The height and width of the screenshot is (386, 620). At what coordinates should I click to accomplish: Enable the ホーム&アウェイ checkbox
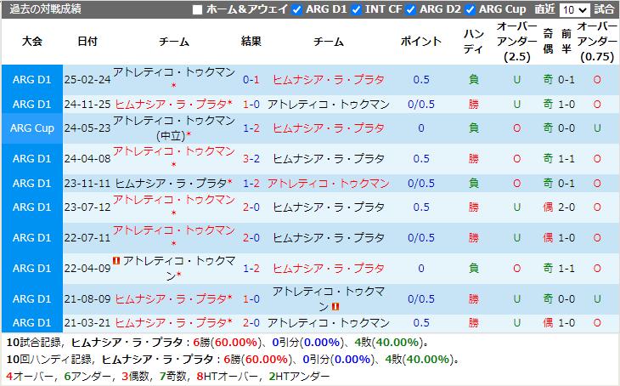point(197,9)
